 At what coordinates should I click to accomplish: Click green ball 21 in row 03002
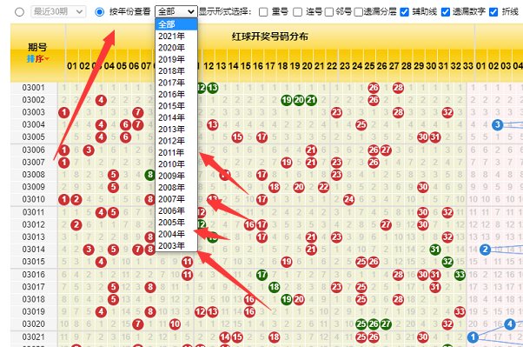311,100
